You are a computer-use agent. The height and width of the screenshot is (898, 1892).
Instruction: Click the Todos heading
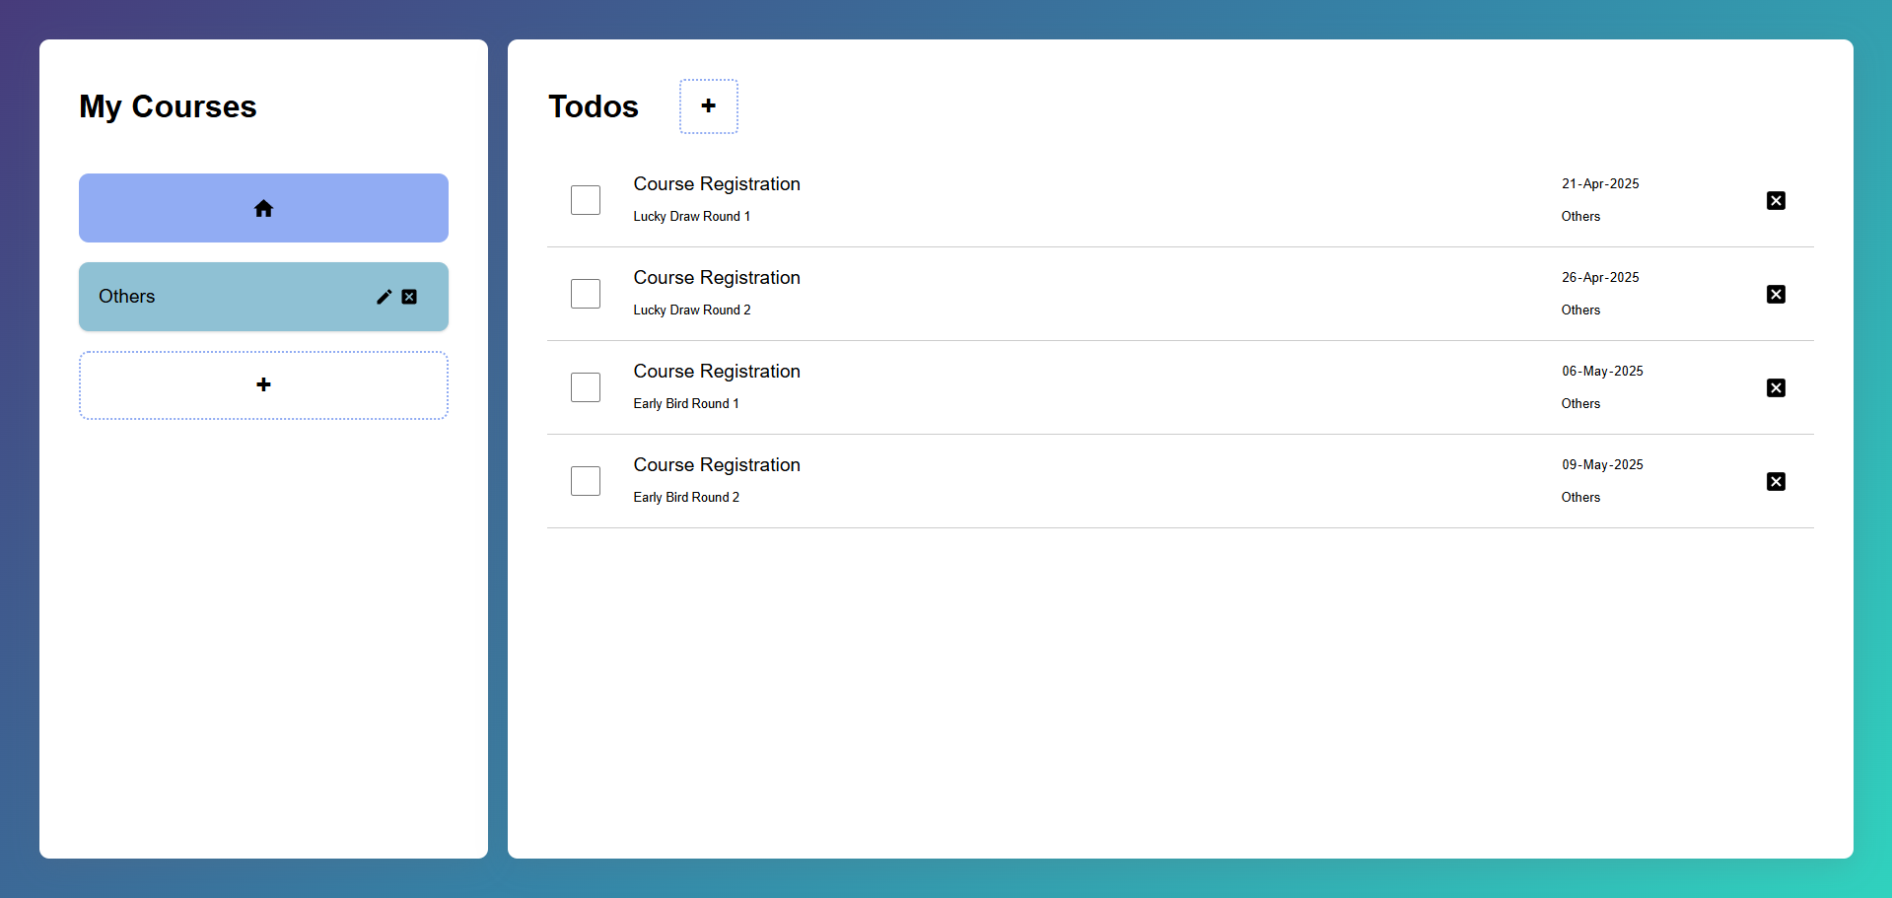[594, 106]
